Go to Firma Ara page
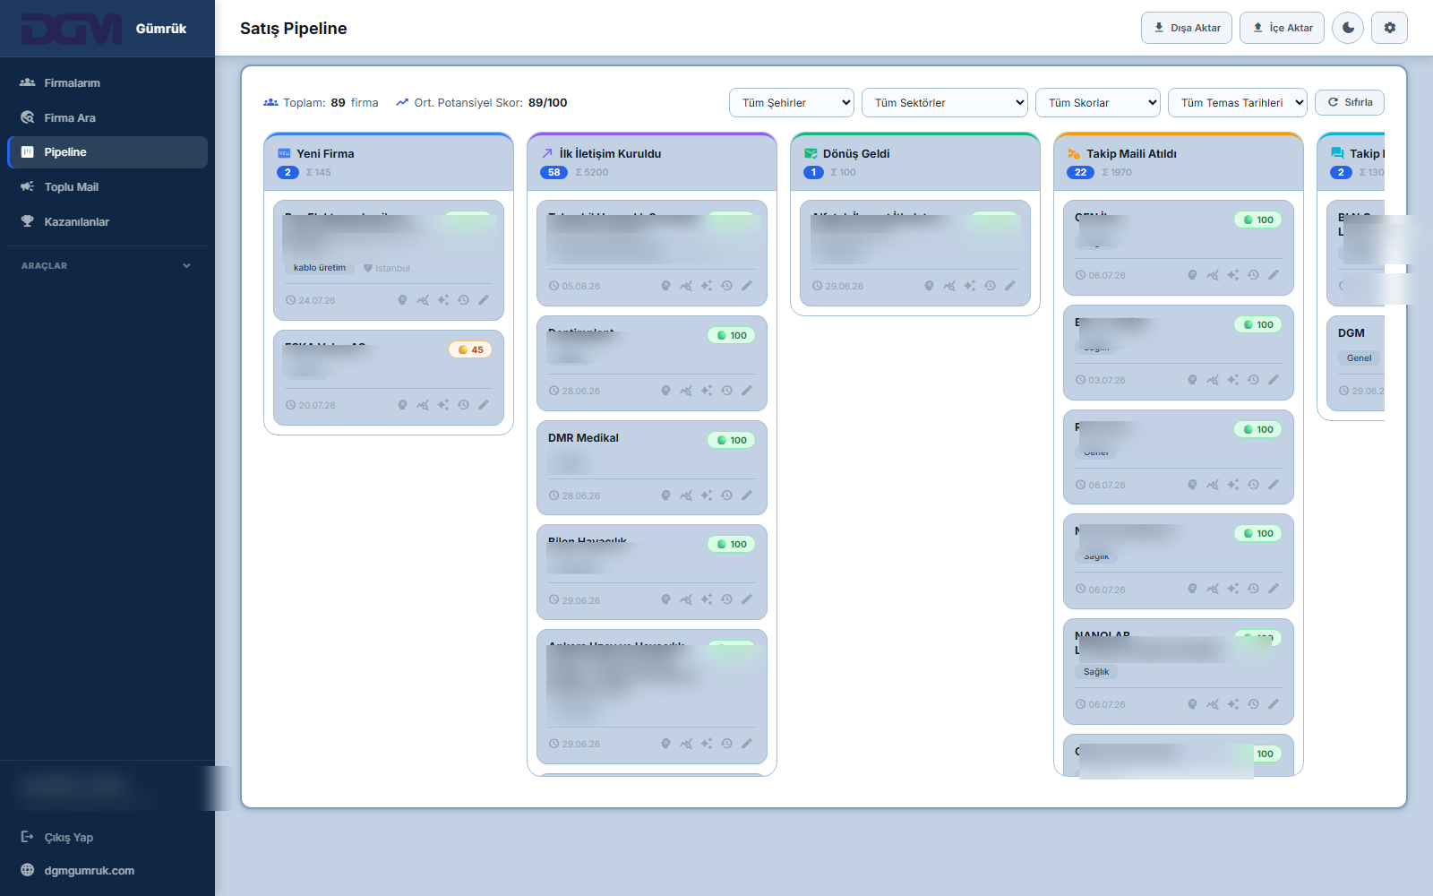 (107, 117)
